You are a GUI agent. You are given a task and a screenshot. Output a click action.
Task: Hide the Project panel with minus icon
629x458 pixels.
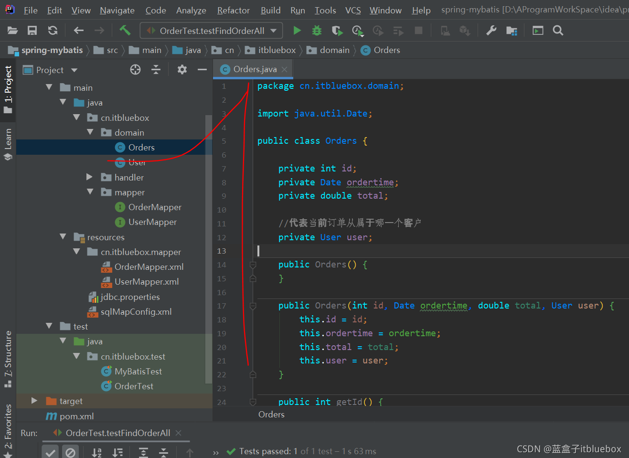[202, 70]
